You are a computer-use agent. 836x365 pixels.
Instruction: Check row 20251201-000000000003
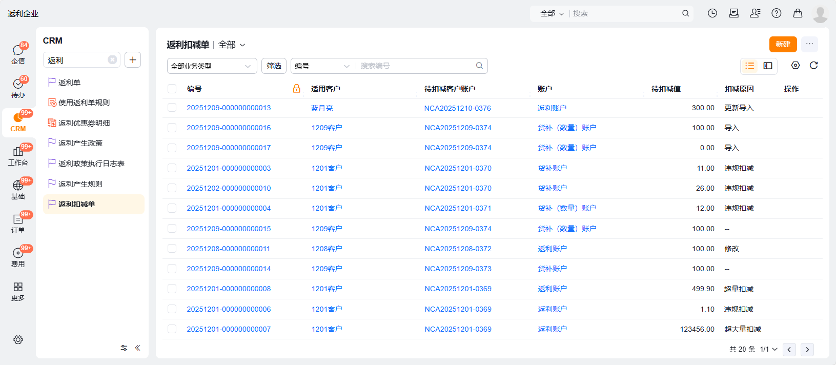172,168
